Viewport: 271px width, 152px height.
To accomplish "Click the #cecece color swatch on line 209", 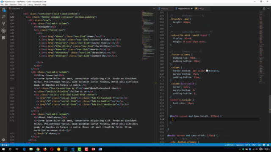I will [207, 71].
